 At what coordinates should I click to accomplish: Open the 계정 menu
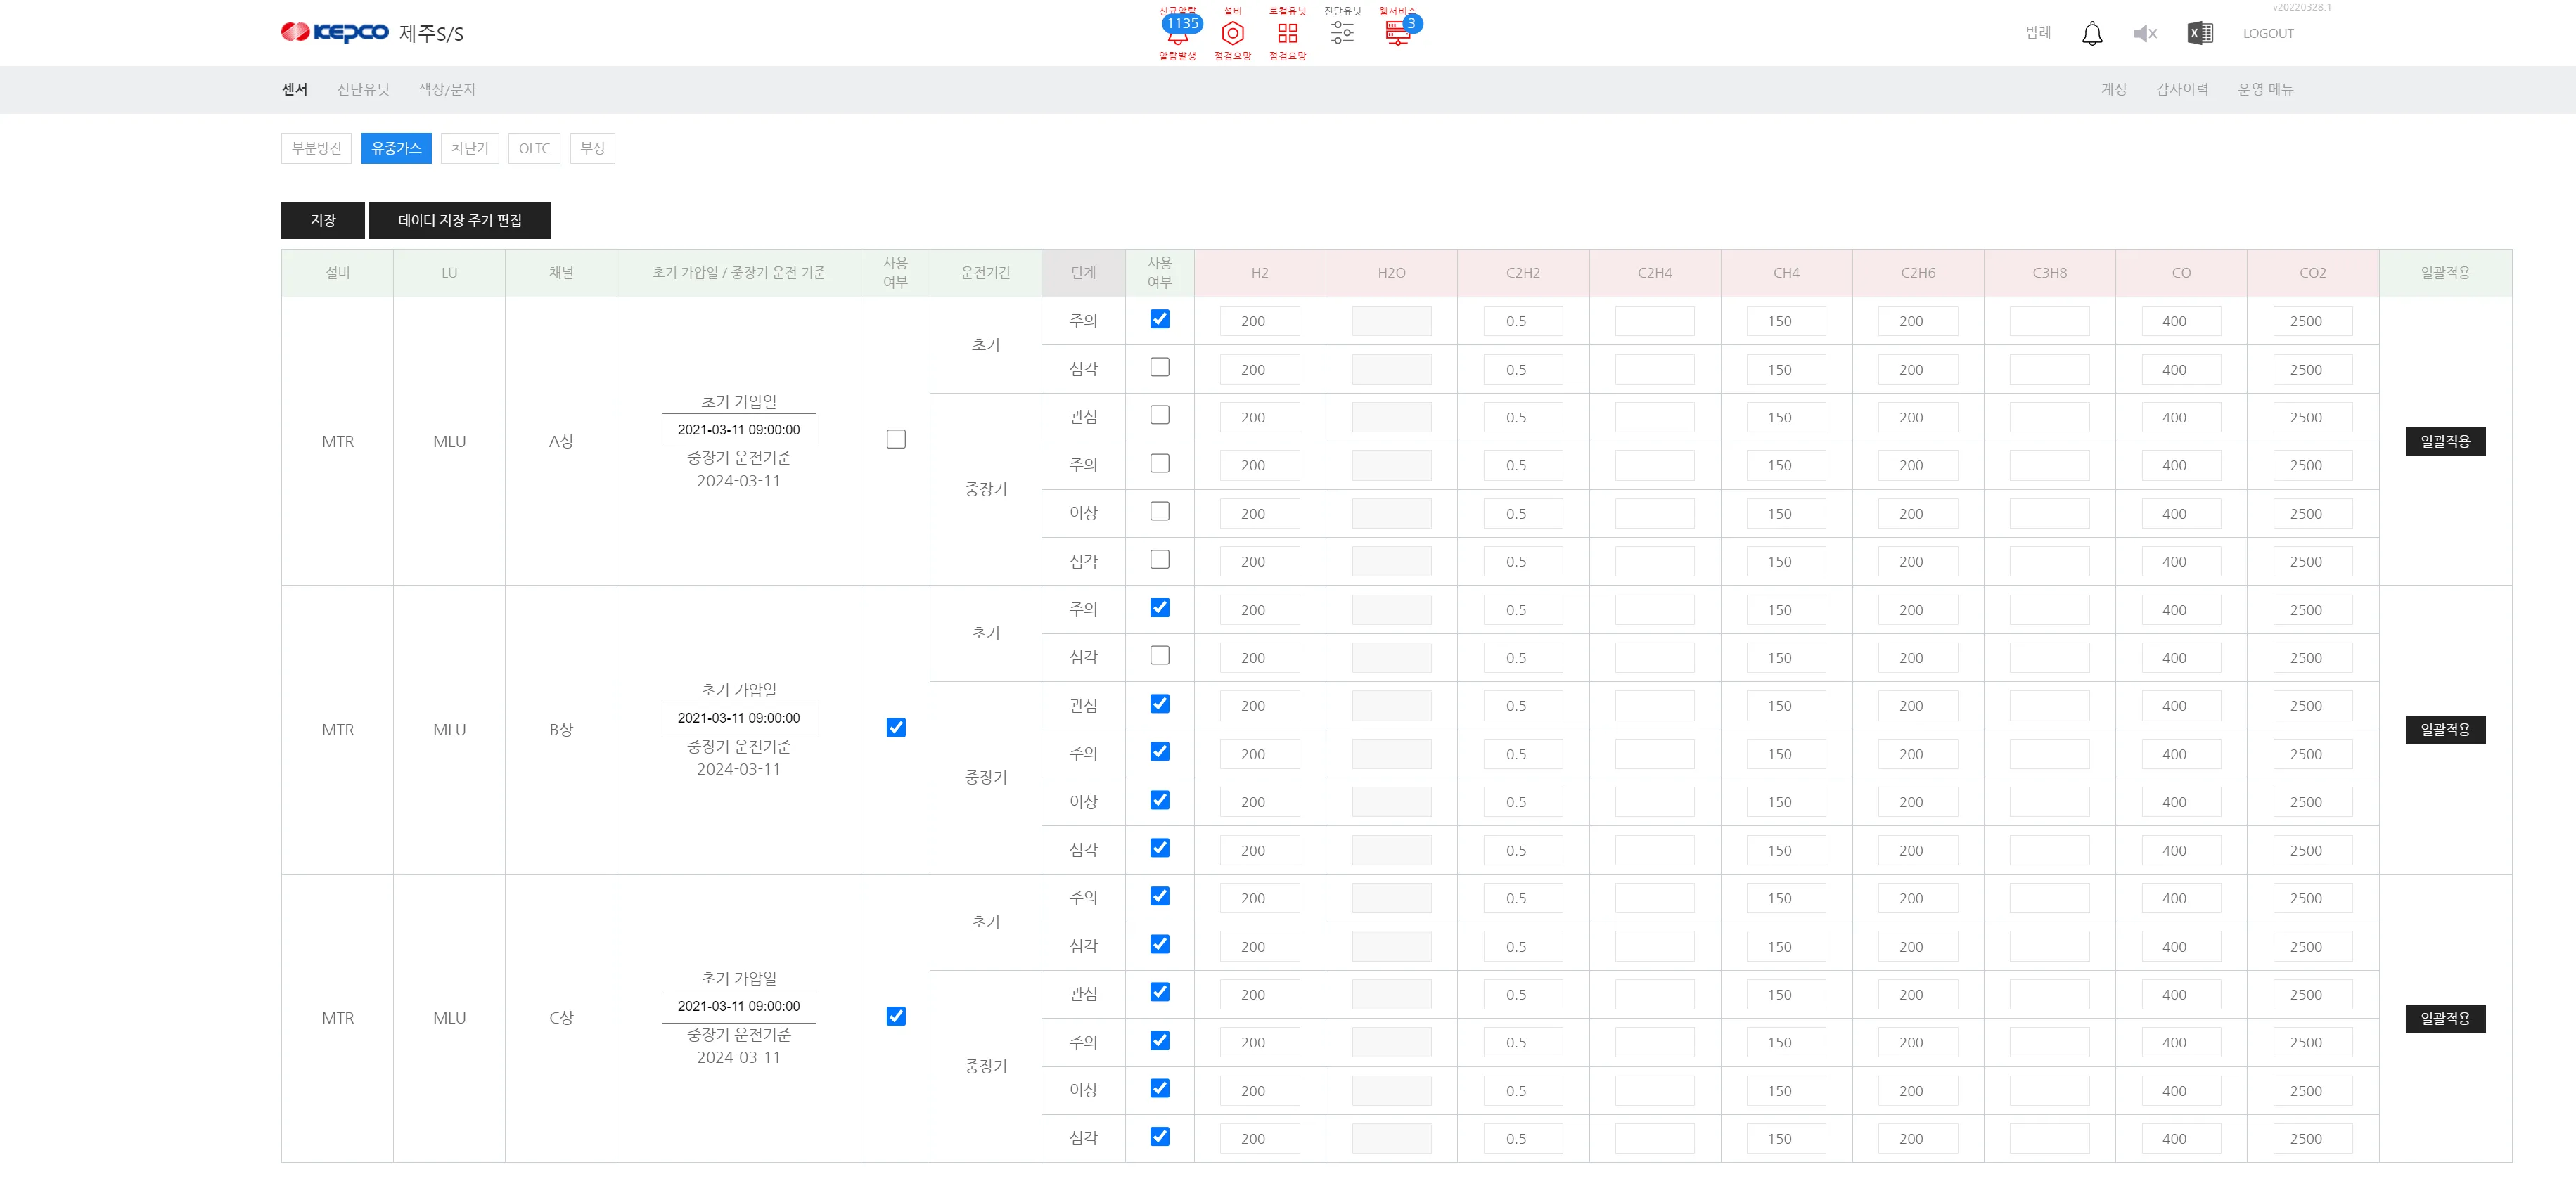coord(2113,89)
